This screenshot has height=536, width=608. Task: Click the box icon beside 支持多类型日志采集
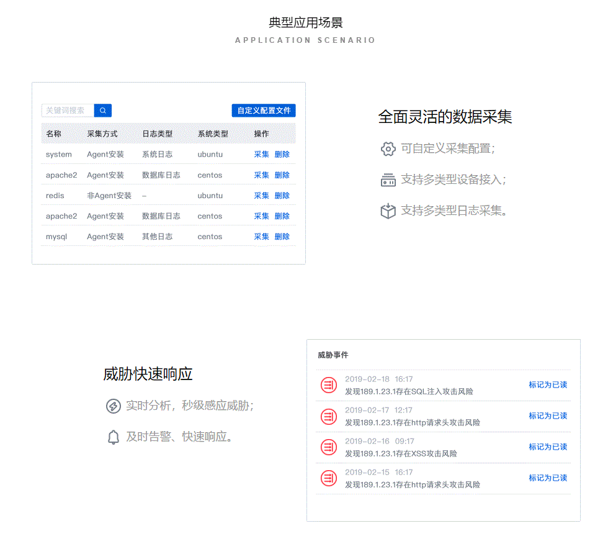(388, 211)
